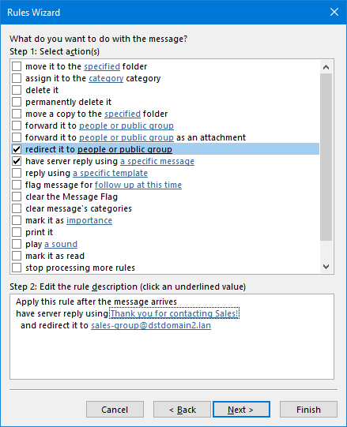347x427 pixels.
Task: Check the 'clear message's categories' box
Action: coord(17,208)
